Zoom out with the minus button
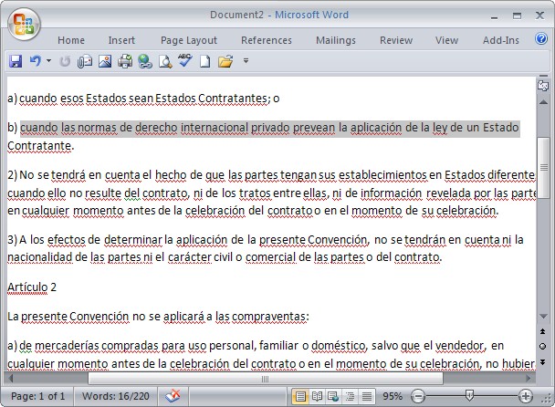555x407 pixels. 418,396
